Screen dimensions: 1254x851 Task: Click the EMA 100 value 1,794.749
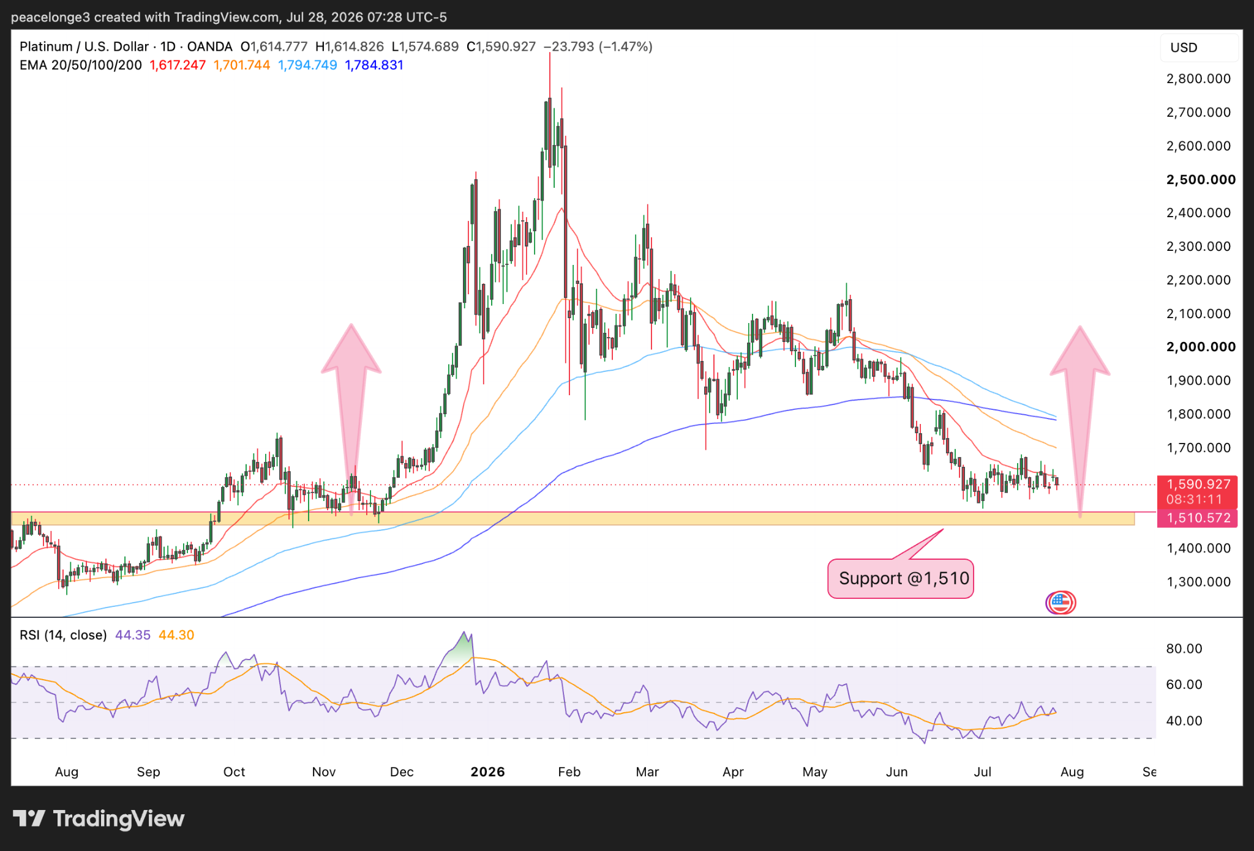coord(307,65)
